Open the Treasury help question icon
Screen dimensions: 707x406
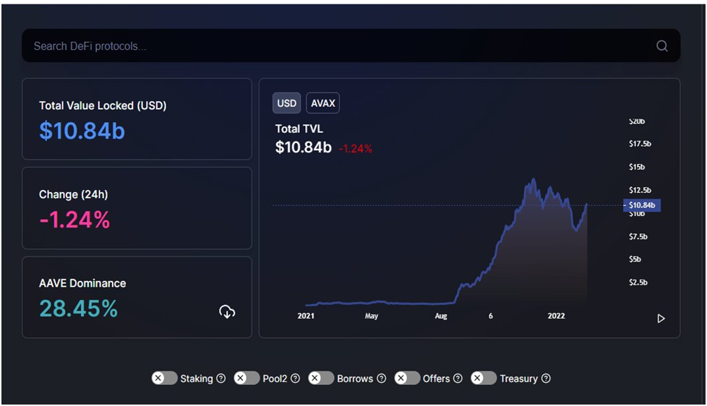tap(546, 378)
